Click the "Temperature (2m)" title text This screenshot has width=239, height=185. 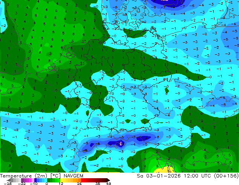pos(24,176)
